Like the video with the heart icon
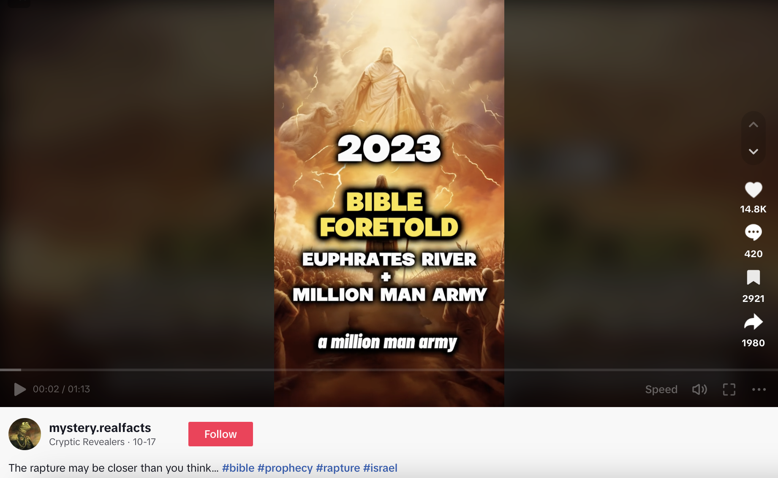This screenshot has height=478, width=778. click(x=753, y=190)
